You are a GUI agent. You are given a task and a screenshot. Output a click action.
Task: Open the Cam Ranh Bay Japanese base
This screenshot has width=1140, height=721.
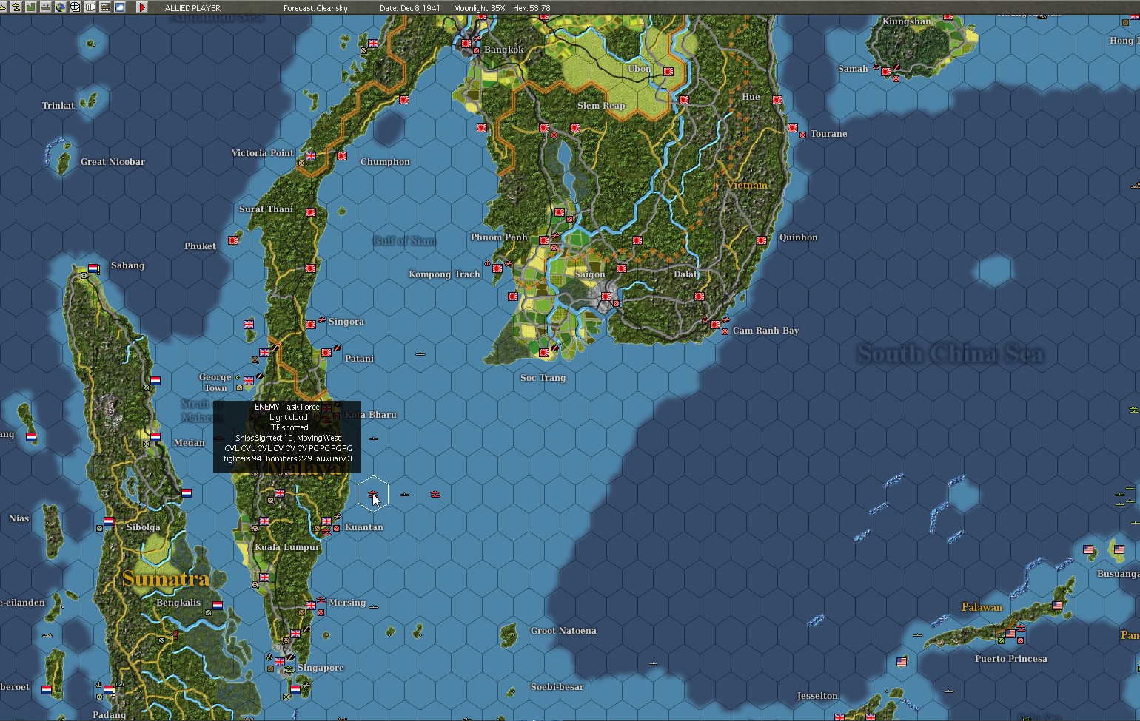pyautogui.click(x=715, y=325)
